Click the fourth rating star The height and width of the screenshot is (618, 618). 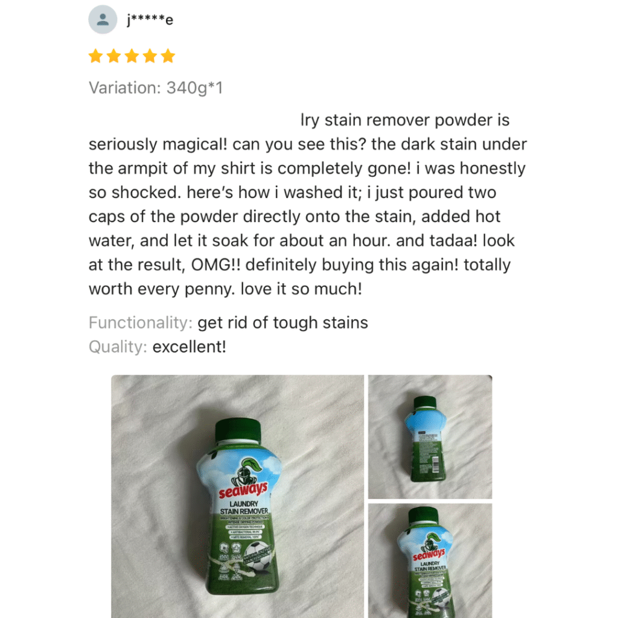pyautogui.click(x=150, y=56)
